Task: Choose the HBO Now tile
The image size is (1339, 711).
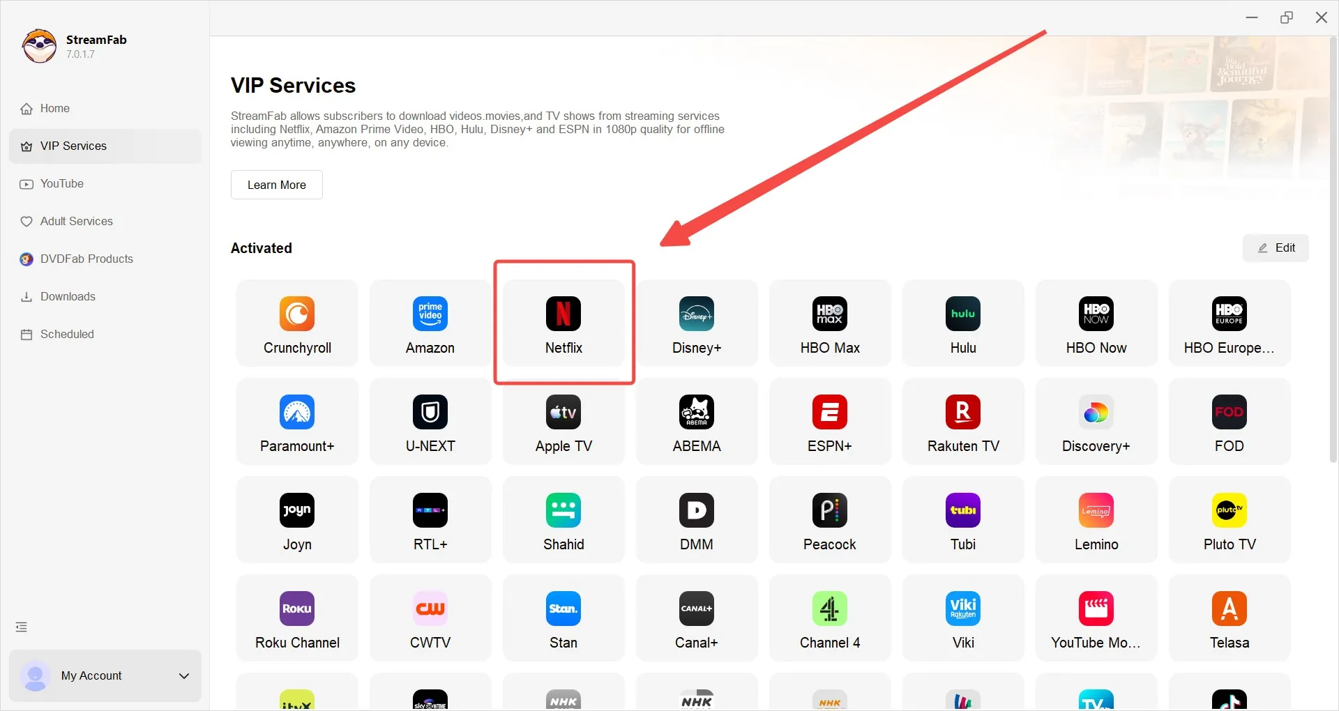Action: [1096, 323]
